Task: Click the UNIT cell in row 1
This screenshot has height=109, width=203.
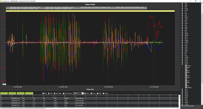Action: pyautogui.click(x=59, y=101)
